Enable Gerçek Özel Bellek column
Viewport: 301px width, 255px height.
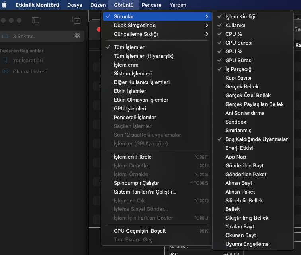(253, 95)
